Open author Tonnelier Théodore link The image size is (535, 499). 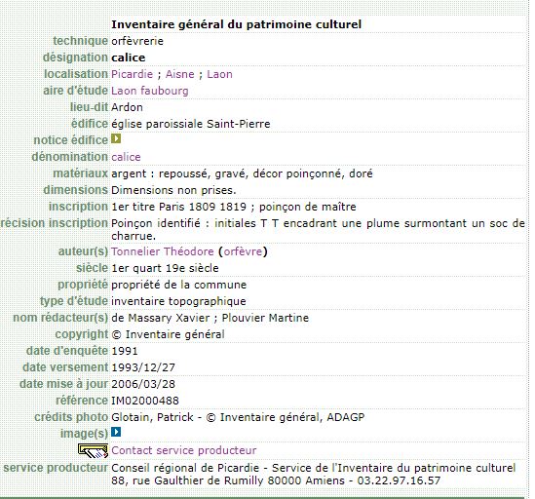(163, 251)
